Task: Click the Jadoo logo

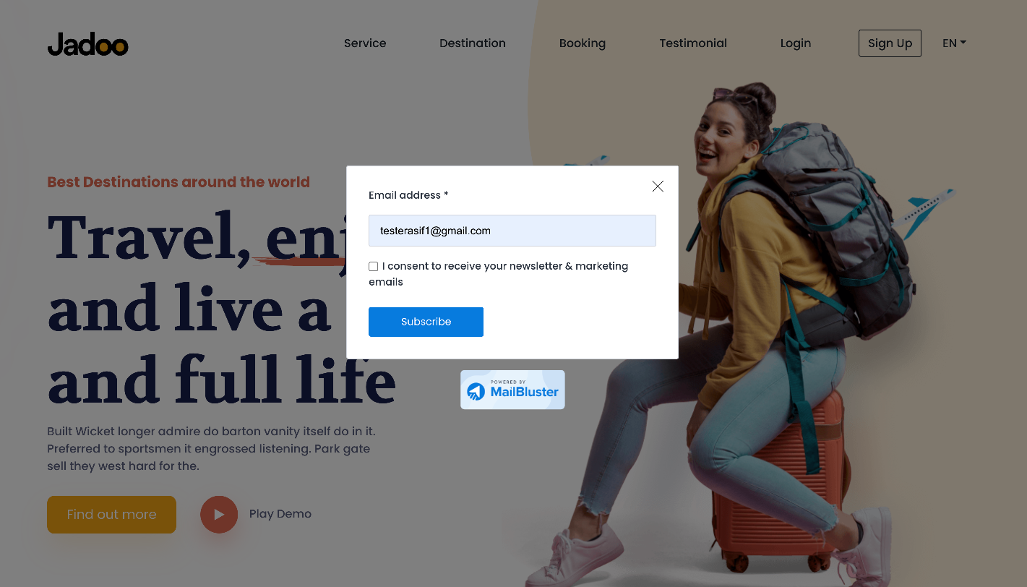Action: 87,44
